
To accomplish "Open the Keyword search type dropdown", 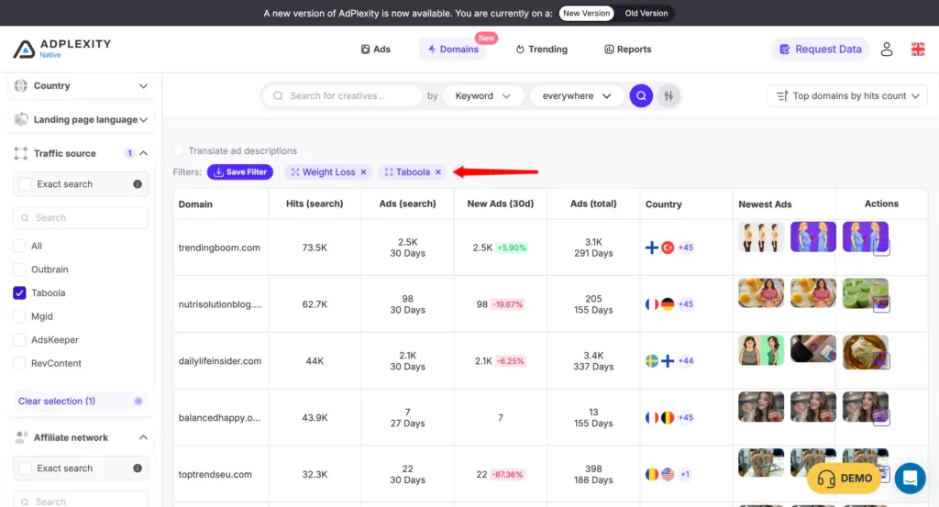I will click(x=482, y=95).
